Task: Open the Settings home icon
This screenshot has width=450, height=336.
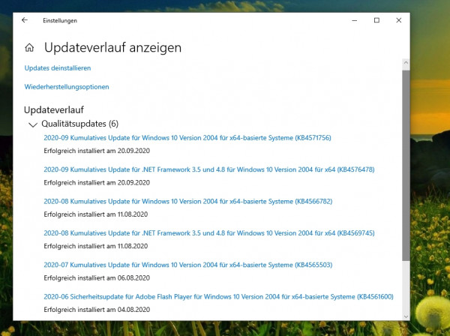Action: coord(29,48)
